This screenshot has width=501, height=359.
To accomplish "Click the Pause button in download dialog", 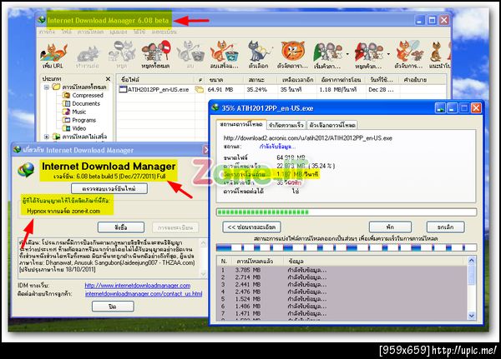I will 390,227.
